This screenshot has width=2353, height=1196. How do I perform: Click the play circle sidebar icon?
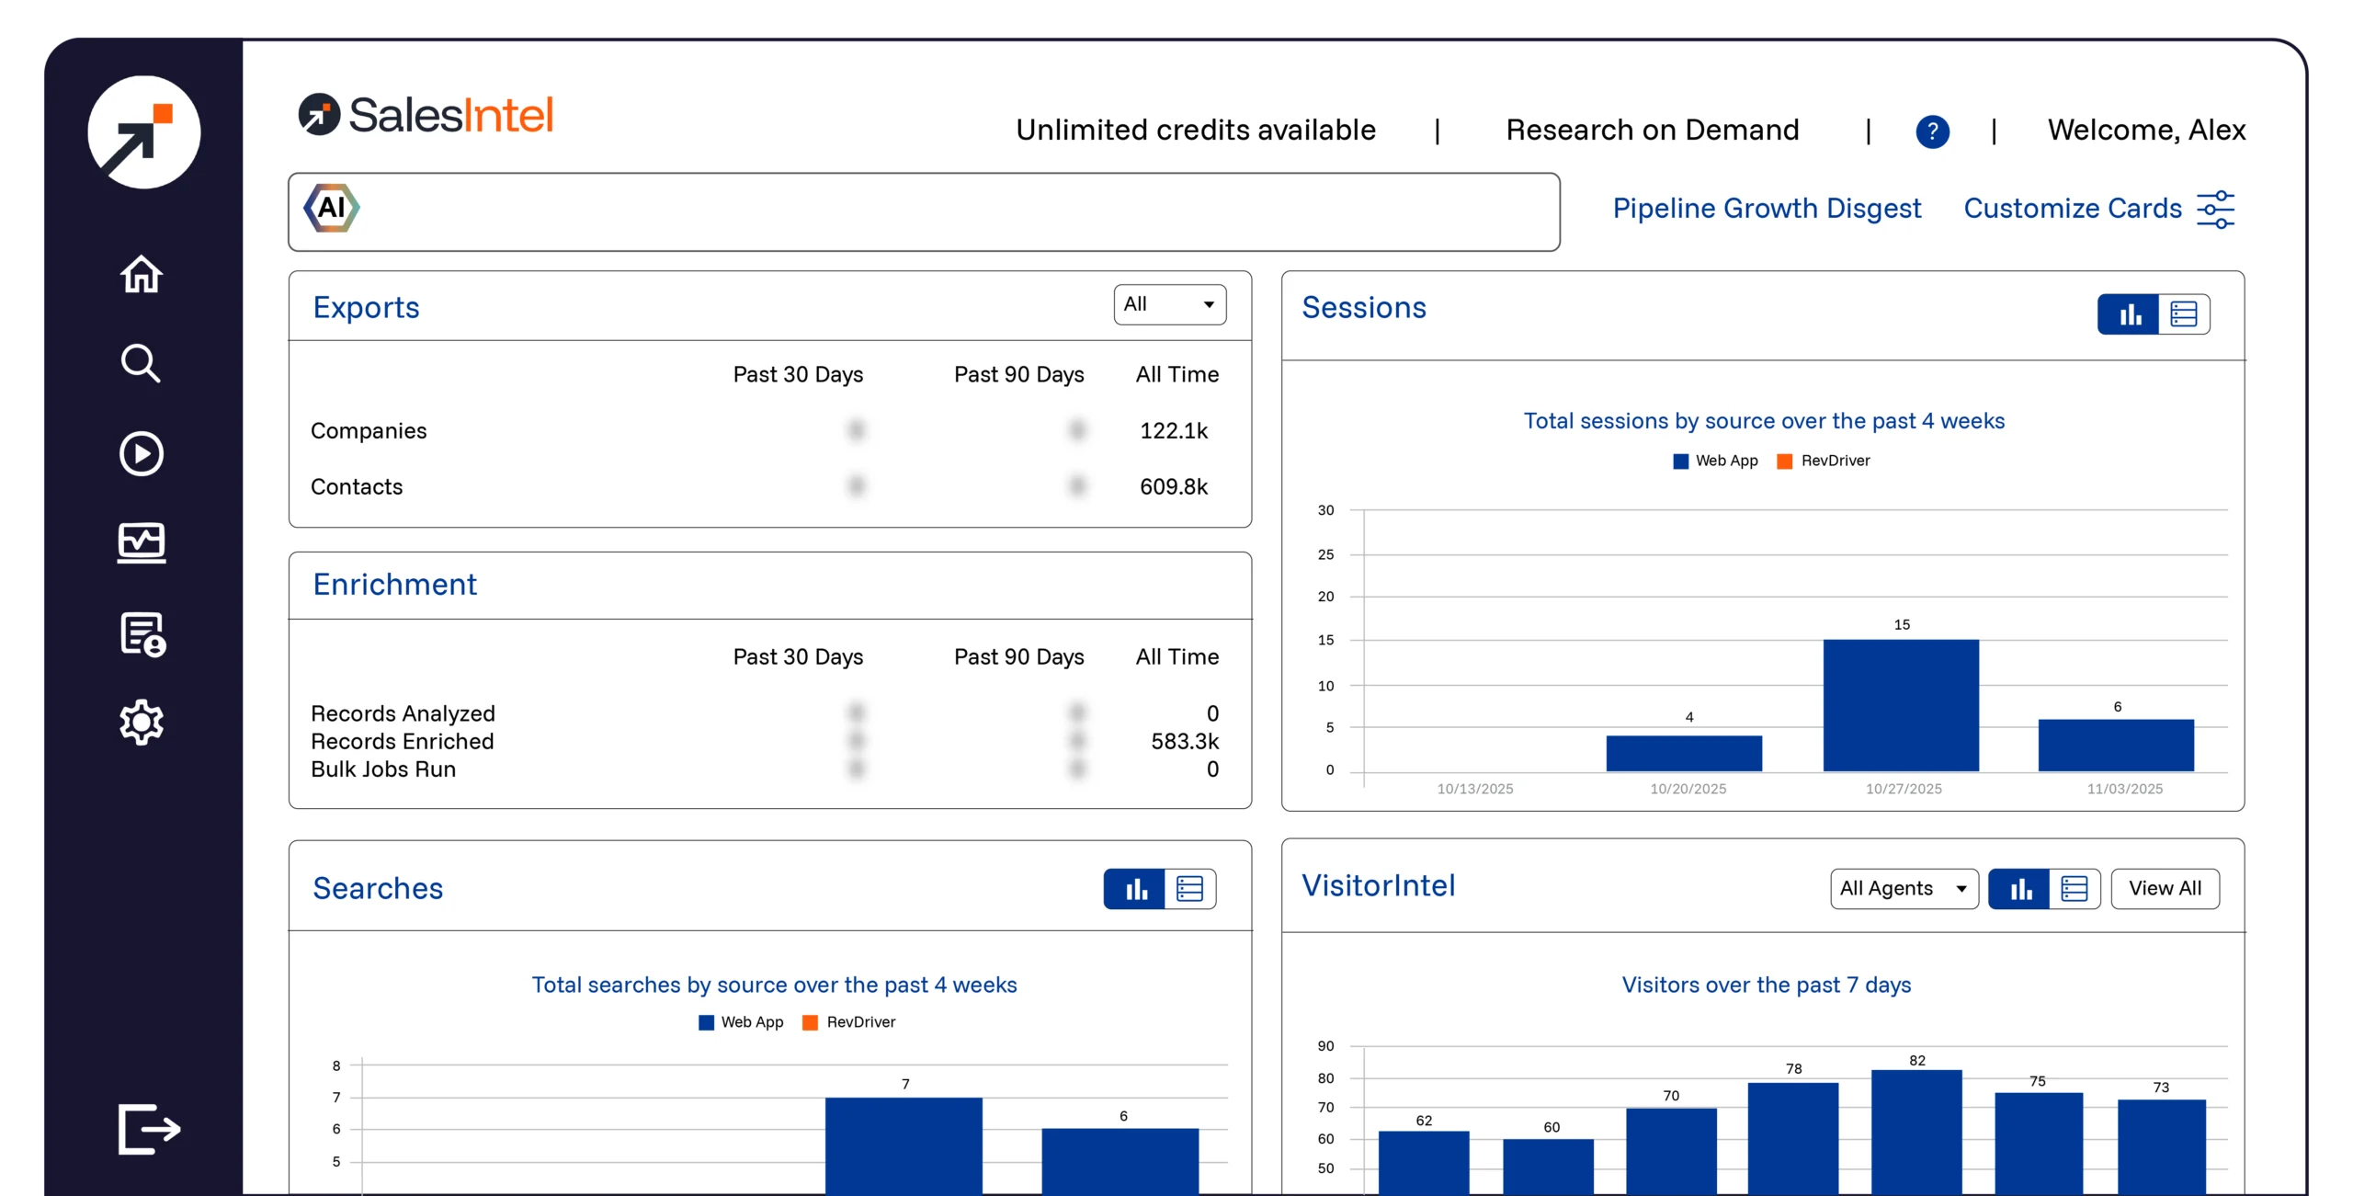tap(142, 453)
